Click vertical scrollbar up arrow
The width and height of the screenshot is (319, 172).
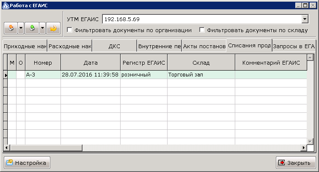pos(310,57)
